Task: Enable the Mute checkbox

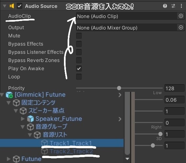Action: (x=79, y=36)
